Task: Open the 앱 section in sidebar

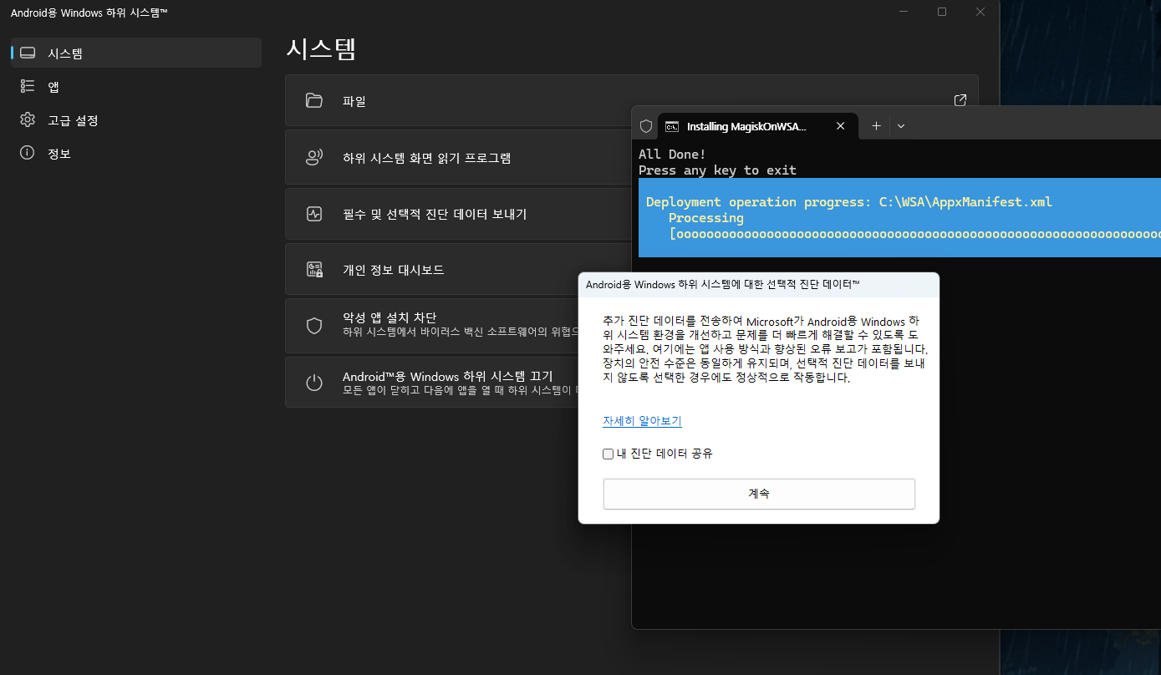Action: 53,87
